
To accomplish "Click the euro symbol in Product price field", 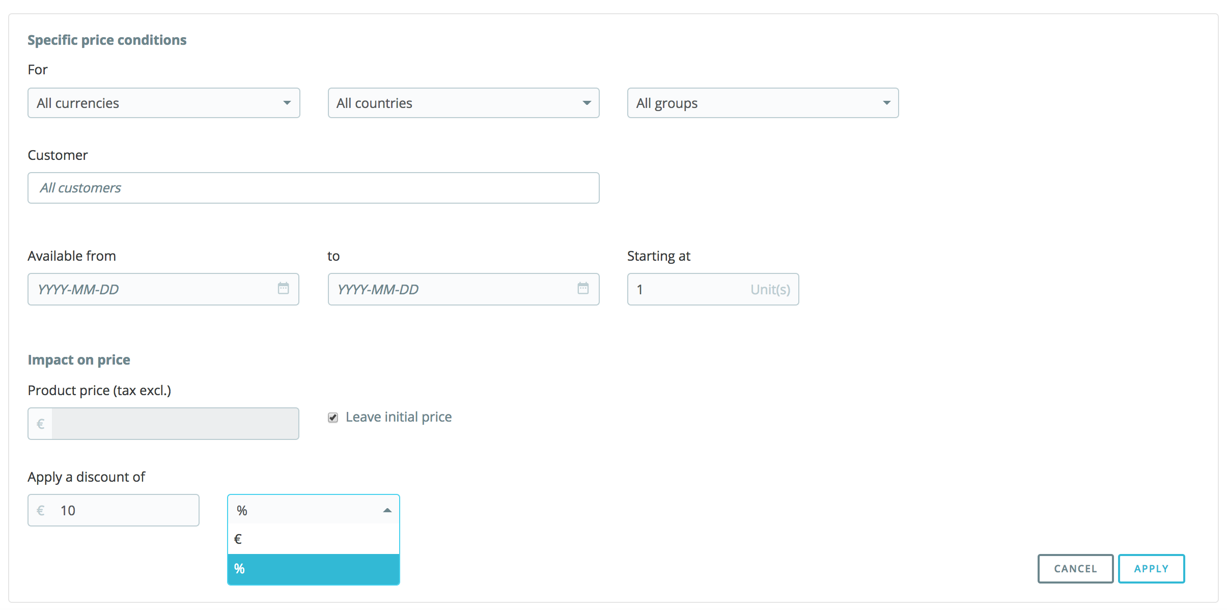I will (41, 424).
